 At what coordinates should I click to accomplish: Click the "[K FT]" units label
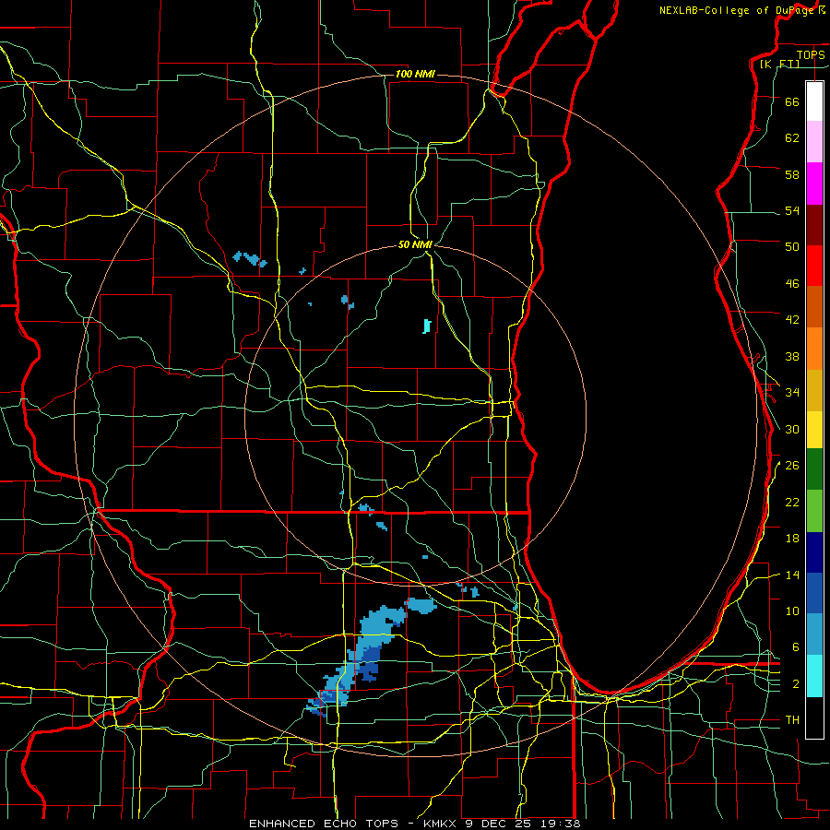(779, 64)
